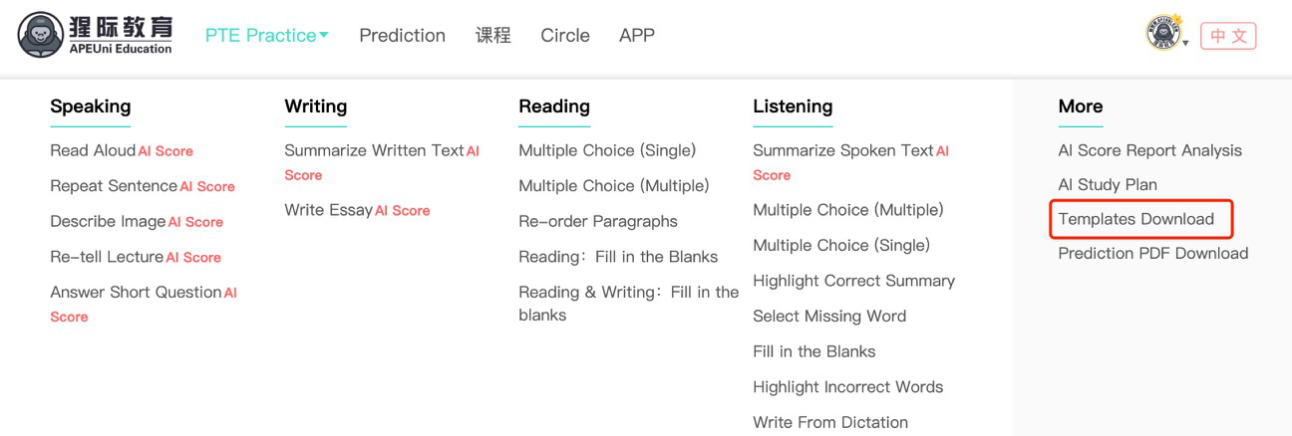Go to the 课程 menu item
1292x436 pixels.
click(x=493, y=35)
